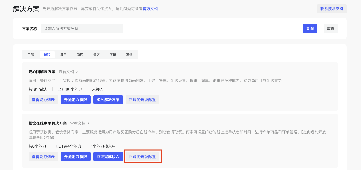Switch to the 度假 tab
361x170 pixels.
tap(113, 55)
